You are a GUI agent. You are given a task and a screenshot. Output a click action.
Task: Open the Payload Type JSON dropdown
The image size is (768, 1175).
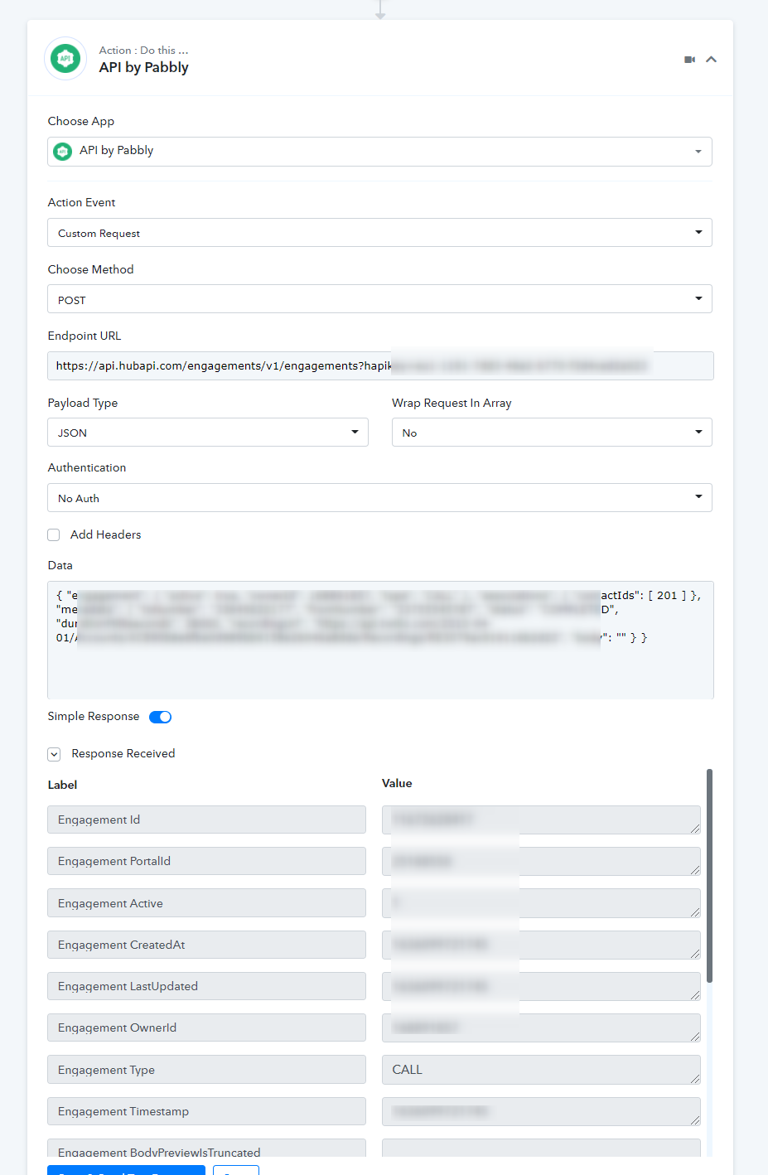208,433
